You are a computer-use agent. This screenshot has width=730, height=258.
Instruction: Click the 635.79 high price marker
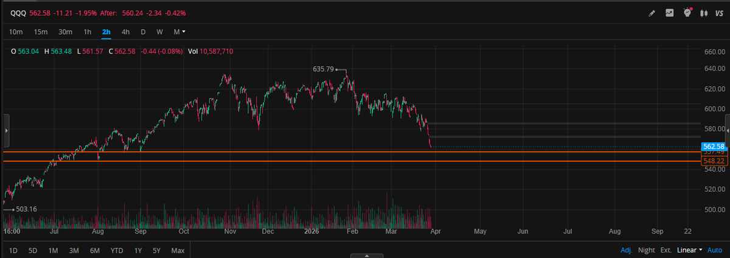[x=323, y=69]
